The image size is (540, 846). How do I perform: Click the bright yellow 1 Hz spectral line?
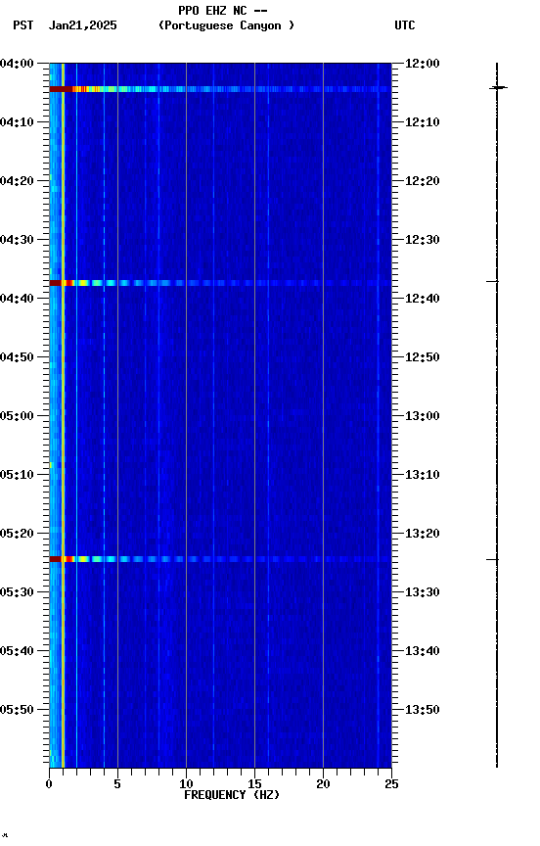click(63, 415)
